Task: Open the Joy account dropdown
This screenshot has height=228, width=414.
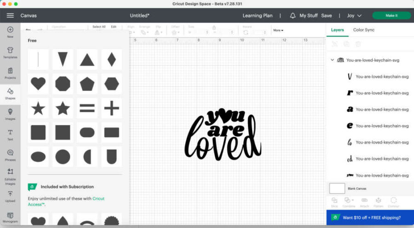Action: 354,16
